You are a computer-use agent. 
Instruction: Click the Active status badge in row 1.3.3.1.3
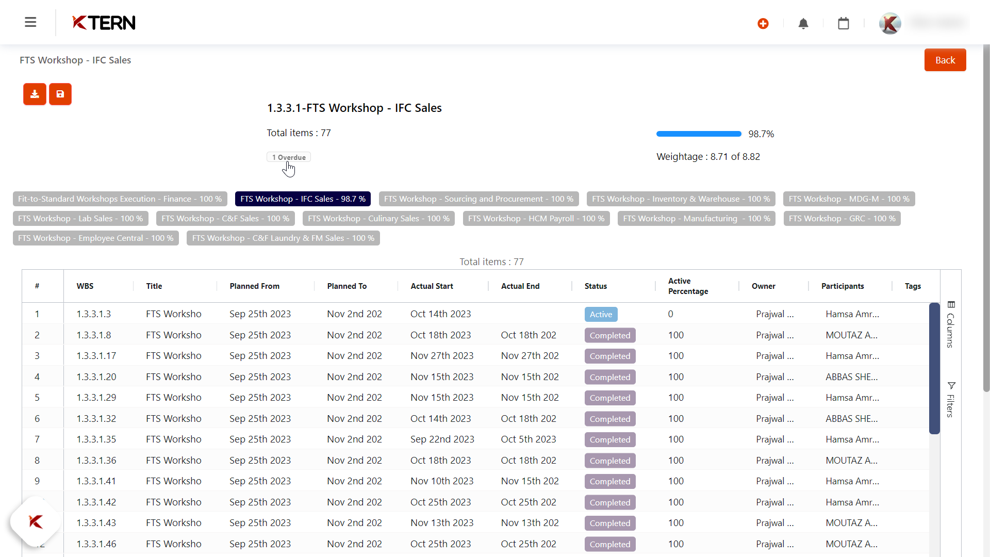pos(601,315)
